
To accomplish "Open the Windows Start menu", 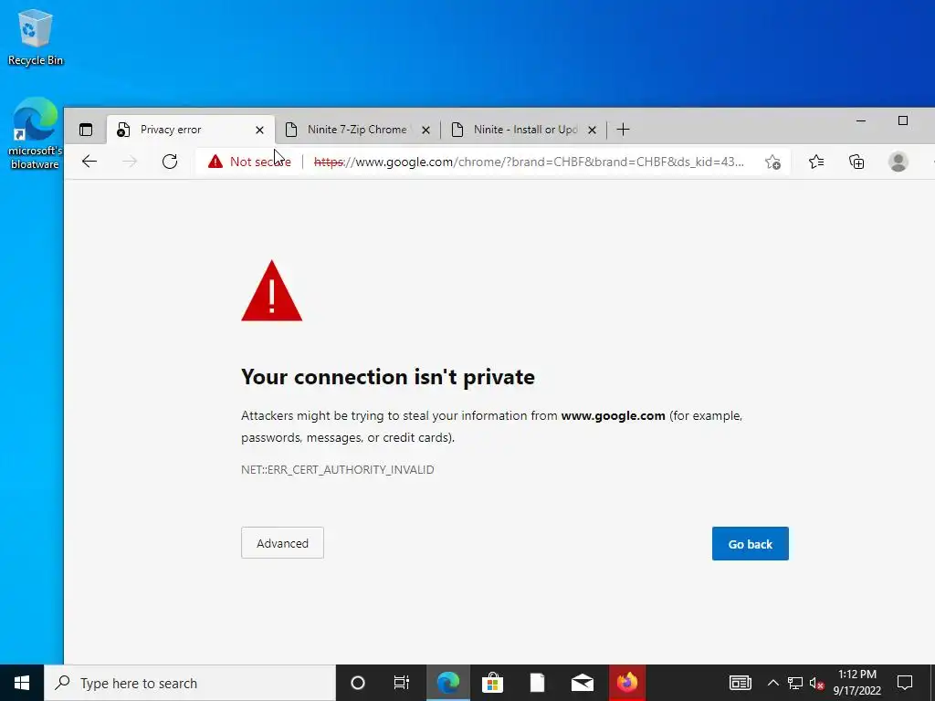I will pos(22,683).
